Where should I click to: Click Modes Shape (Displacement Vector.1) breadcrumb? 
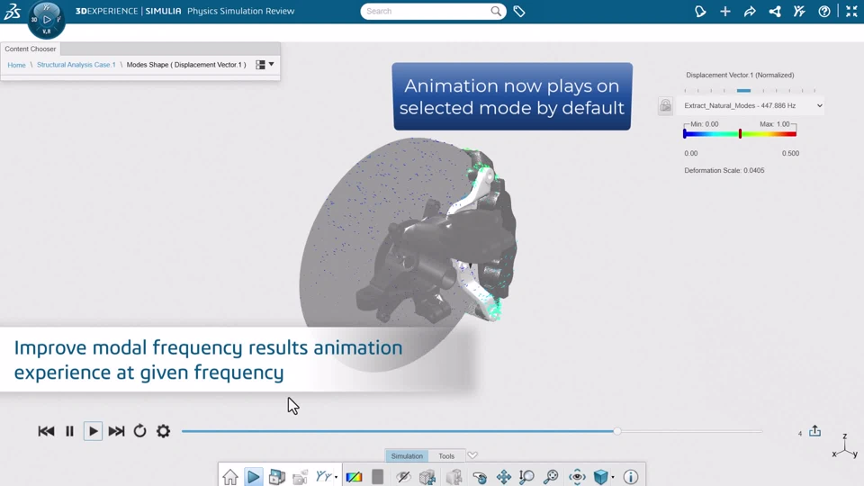point(186,65)
